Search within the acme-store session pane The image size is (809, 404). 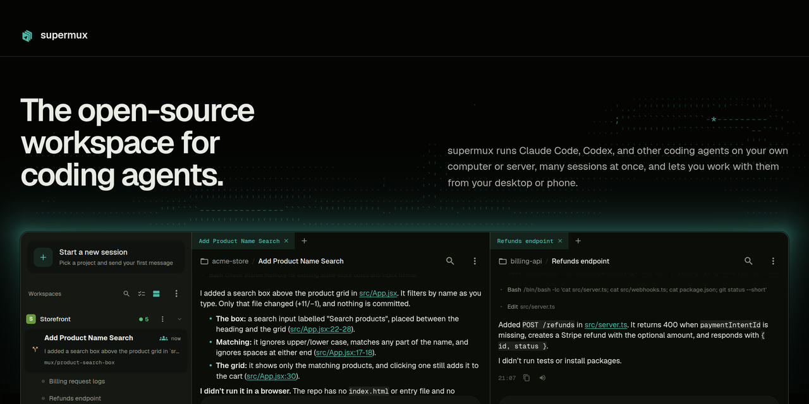tap(450, 261)
